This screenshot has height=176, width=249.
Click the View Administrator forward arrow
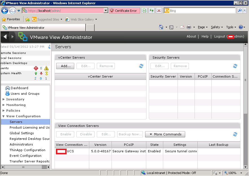click(x=12, y=37)
